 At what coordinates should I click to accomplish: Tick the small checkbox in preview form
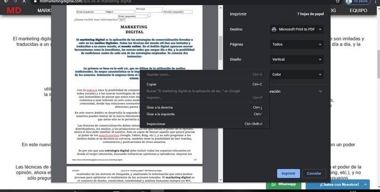coord(149,16)
